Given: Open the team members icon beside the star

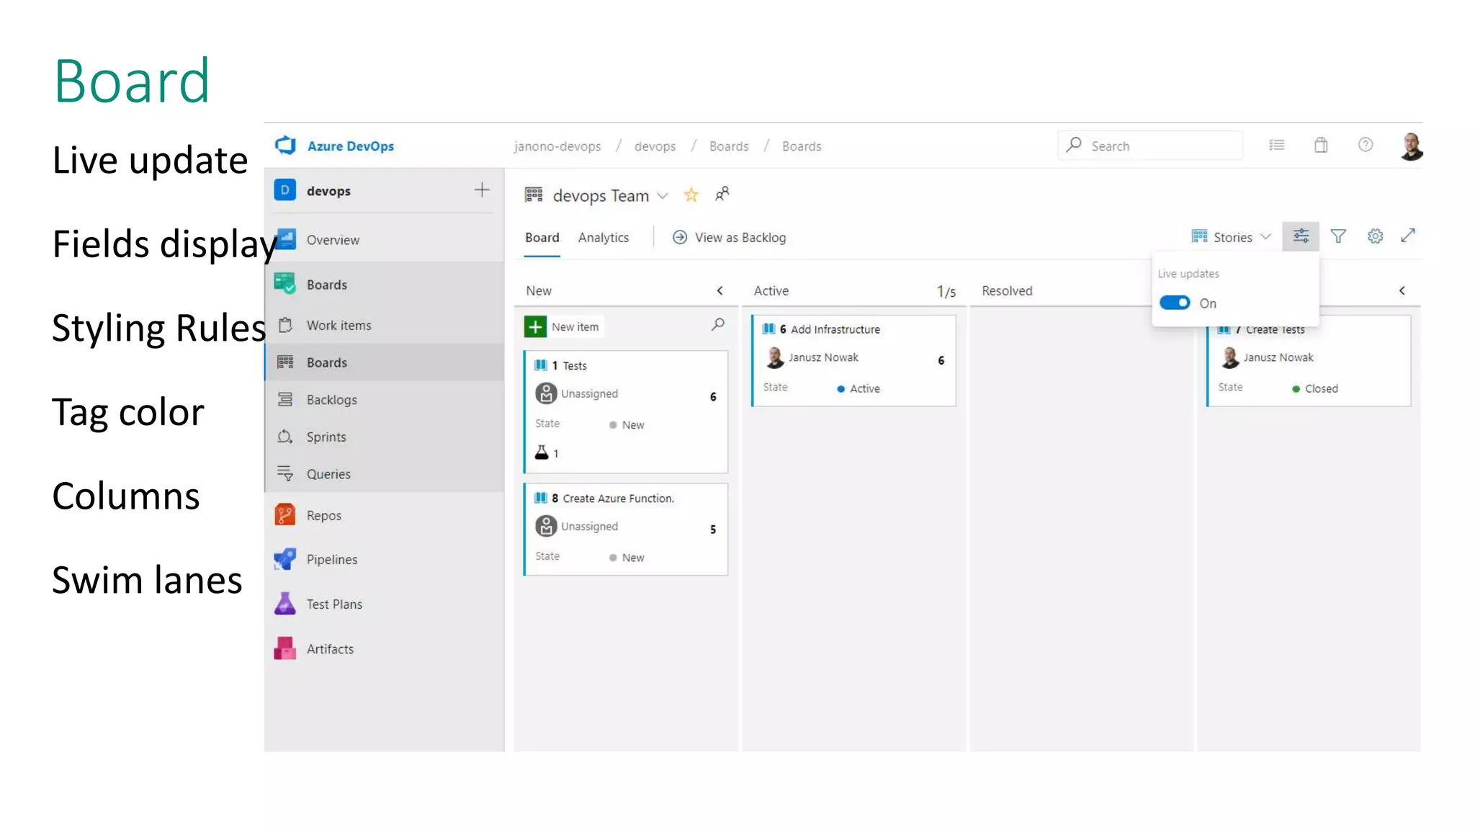Looking at the screenshot, I should [x=722, y=195].
